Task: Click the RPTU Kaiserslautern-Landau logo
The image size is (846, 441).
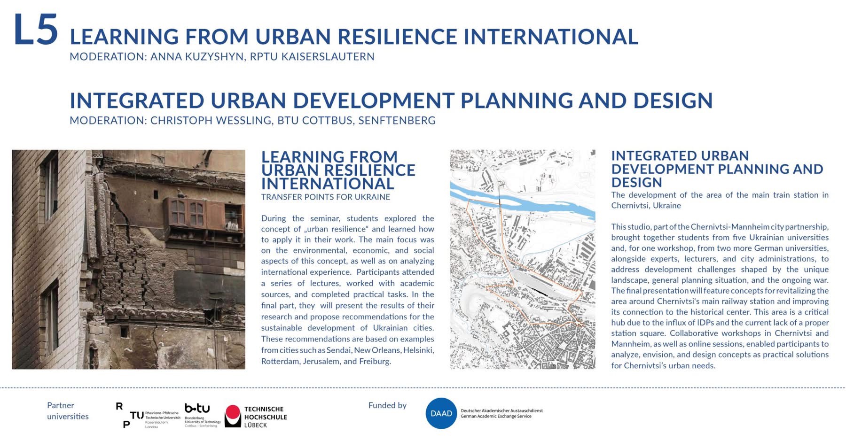Action: pos(148,415)
